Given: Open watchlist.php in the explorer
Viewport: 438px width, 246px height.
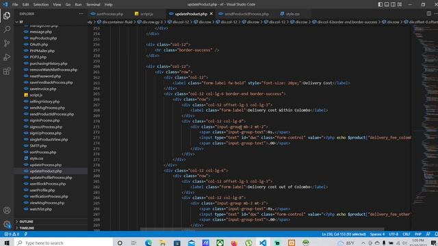Looking at the screenshot, I should click(x=41, y=209).
